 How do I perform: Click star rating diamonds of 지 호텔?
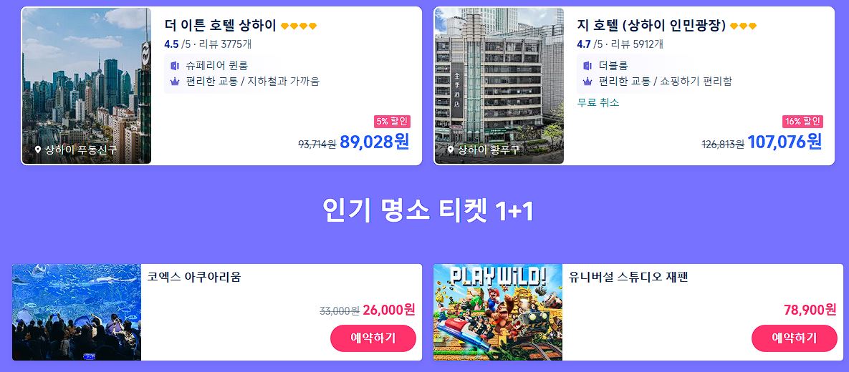(x=744, y=26)
